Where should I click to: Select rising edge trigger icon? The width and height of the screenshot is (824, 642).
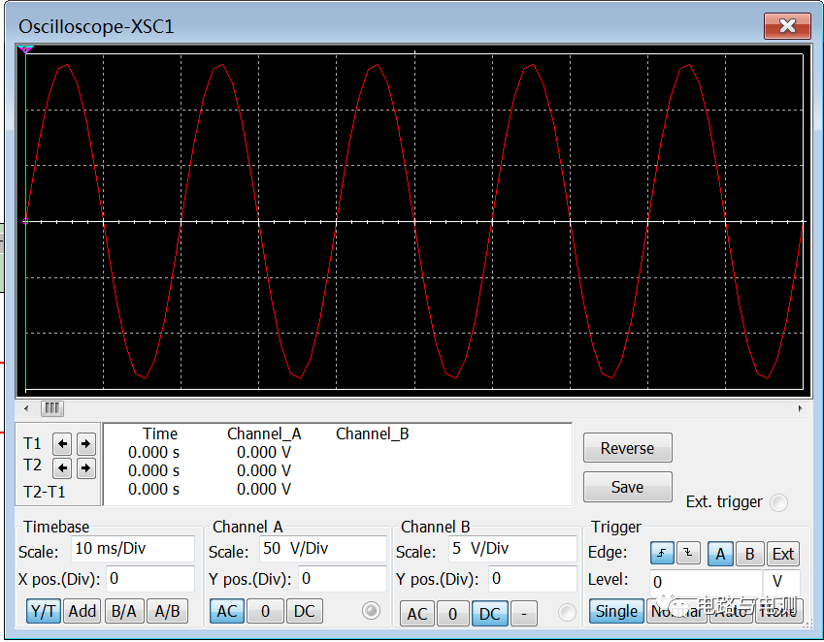662,553
